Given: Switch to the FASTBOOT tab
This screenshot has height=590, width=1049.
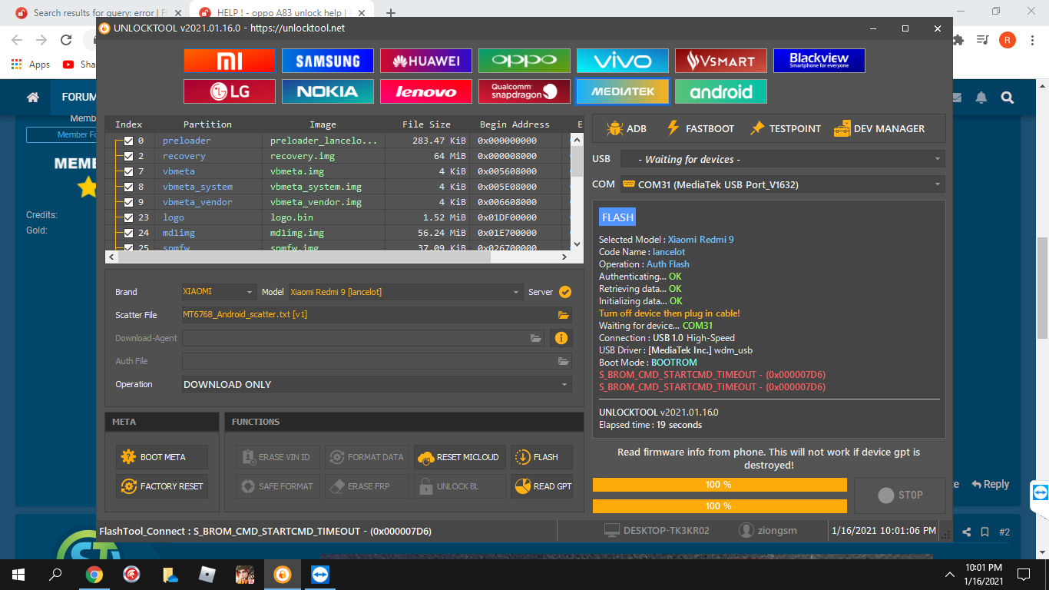Looking at the screenshot, I should (x=700, y=128).
